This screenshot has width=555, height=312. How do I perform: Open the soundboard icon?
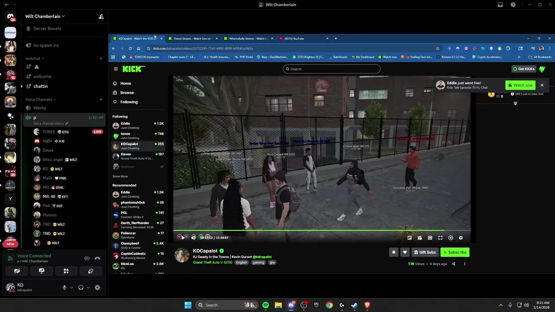click(x=91, y=271)
